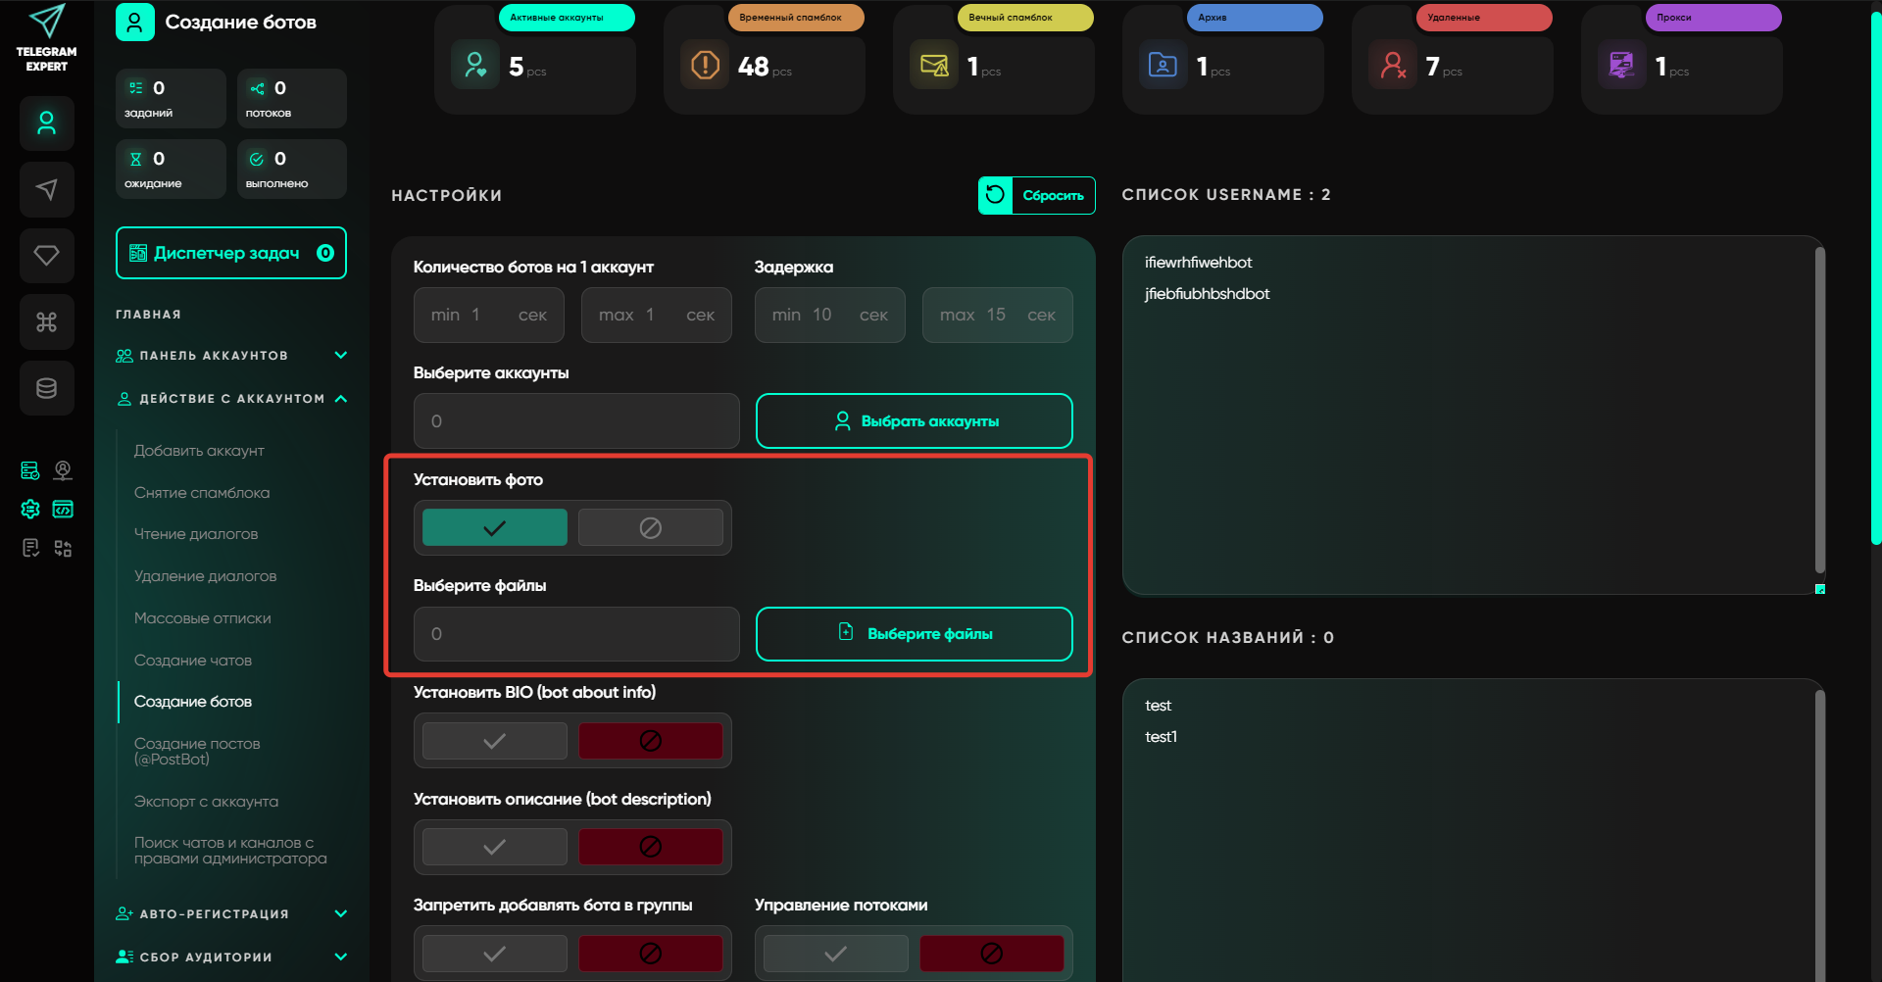Go to 'Массовые отписки' menu item
The height and width of the screenshot is (982, 1882).
pos(203,618)
